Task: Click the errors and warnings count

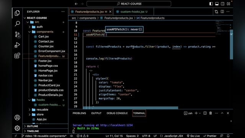Action: coord(83,136)
